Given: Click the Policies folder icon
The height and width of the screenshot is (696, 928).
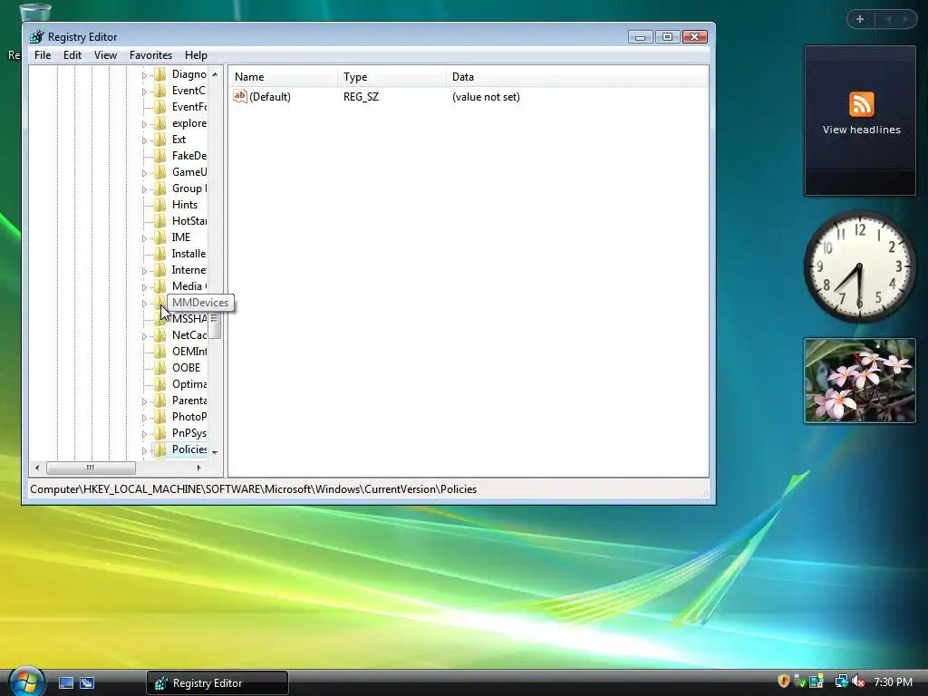Looking at the screenshot, I should click(x=159, y=449).
